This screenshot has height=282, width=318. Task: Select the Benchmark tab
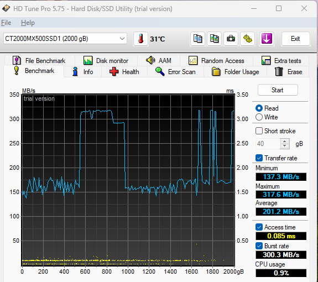point(34,71)
